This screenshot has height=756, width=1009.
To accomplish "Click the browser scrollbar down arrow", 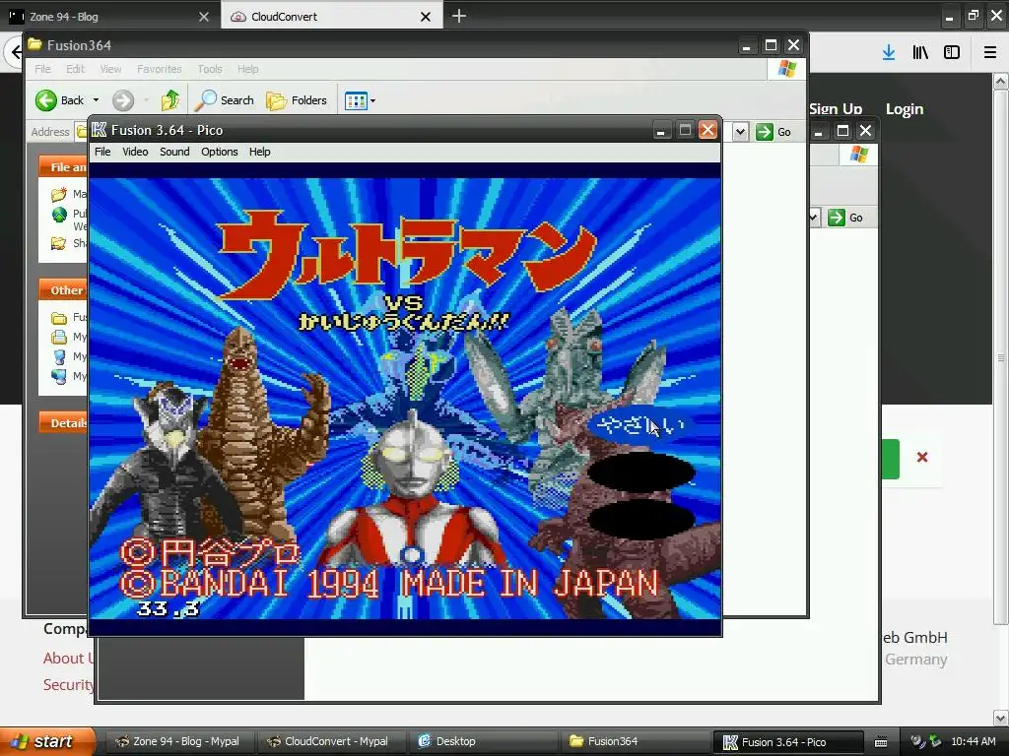I will coord(1001,718).
